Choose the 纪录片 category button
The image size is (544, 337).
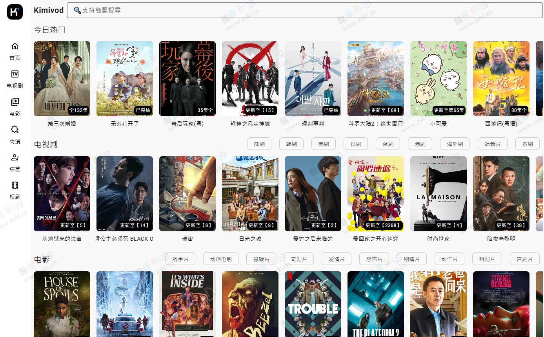(x=492, y=144)
